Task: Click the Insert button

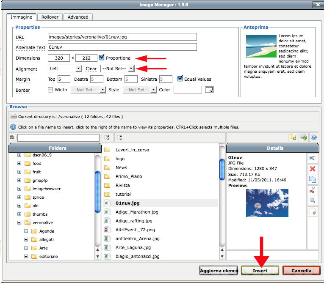Action: click(260, 271)
